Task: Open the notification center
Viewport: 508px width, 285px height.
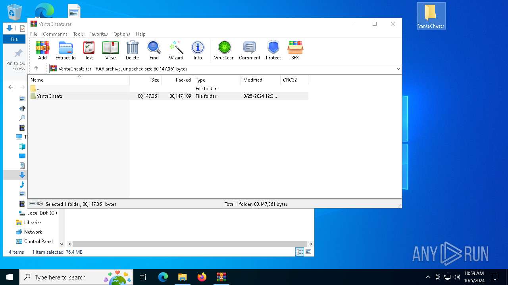Action: pos(495,277)
